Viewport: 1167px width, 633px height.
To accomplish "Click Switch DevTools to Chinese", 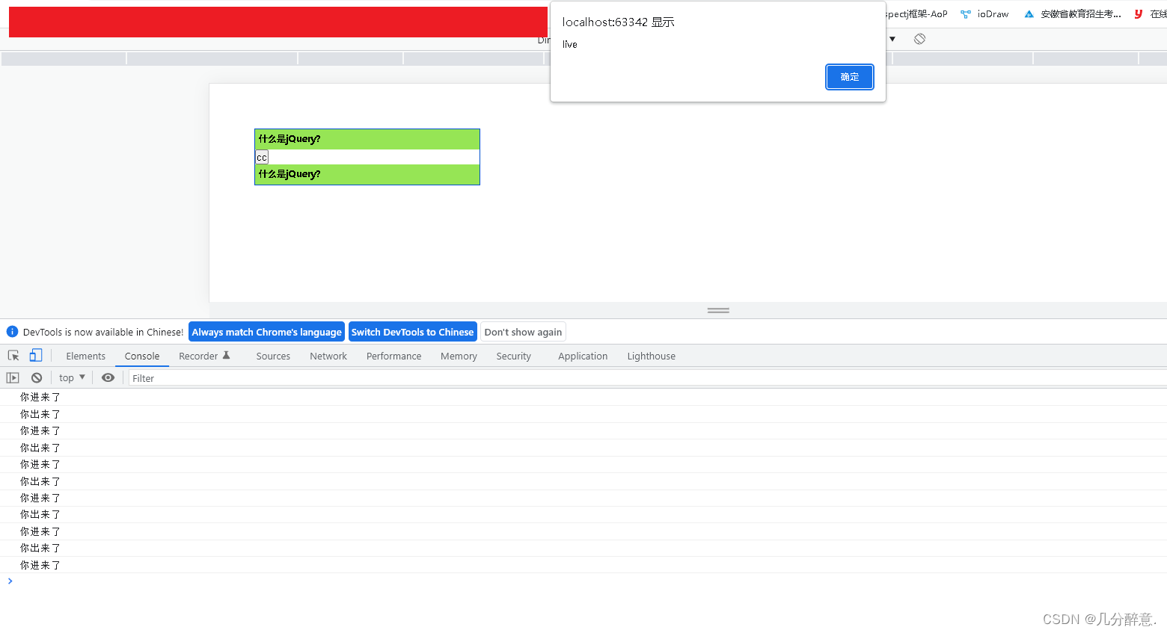I will [x=412, y=332].
